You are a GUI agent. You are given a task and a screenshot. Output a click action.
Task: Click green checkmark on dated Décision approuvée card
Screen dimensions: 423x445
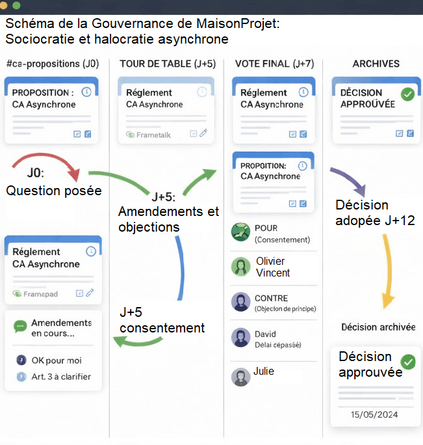pos(409,362)
